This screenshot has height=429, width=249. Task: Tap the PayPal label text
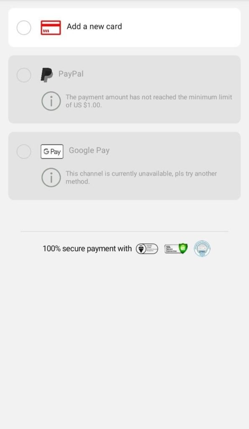(71, 74)
